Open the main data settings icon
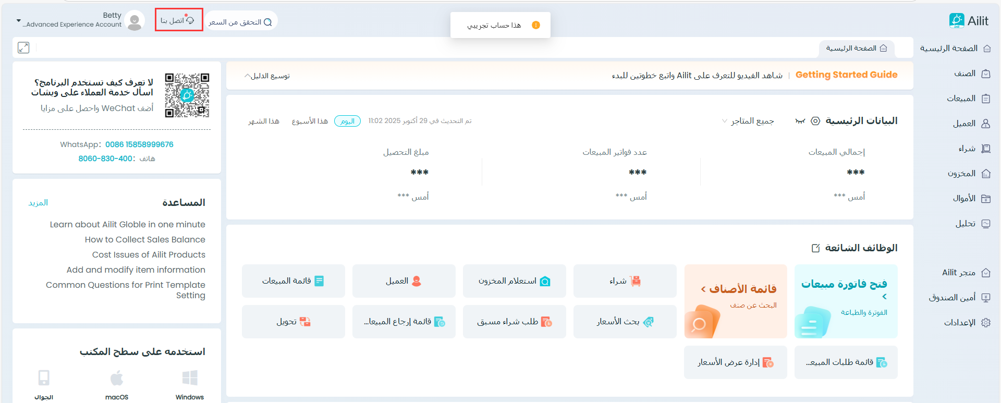The image size is (1001, 403). (815, 121)
